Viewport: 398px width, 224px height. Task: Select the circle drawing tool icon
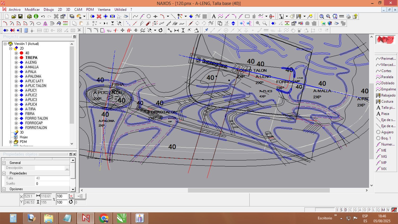point(149,16)
